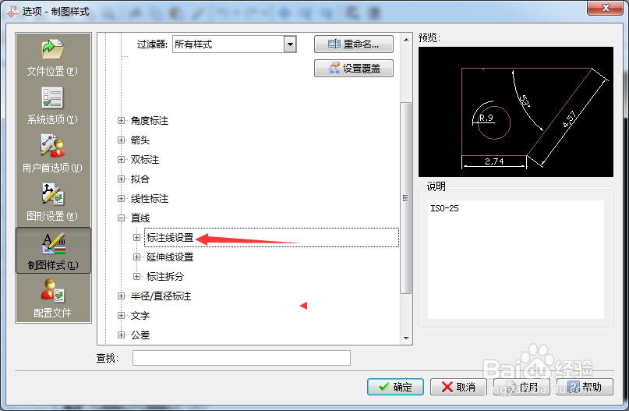
Task: Click the 应用 (Apply) button
Action: pos(521,387)
